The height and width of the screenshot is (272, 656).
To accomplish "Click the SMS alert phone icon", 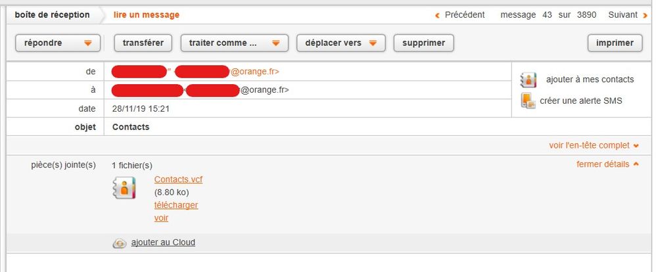I will tap(528, 101).
